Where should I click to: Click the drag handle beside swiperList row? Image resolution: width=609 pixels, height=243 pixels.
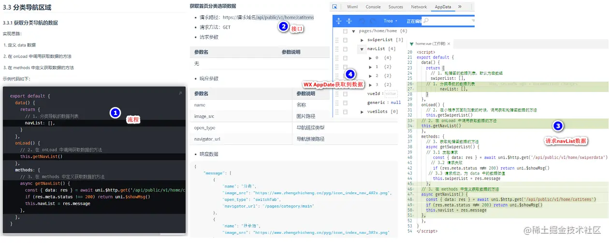[x=337, y=40]
